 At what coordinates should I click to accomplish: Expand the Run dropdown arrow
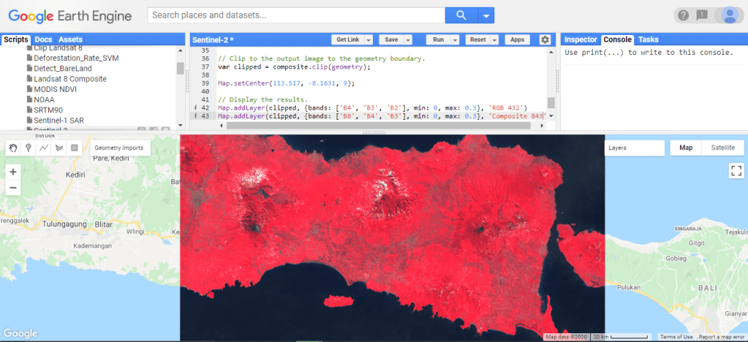click(x=455, y=39)
